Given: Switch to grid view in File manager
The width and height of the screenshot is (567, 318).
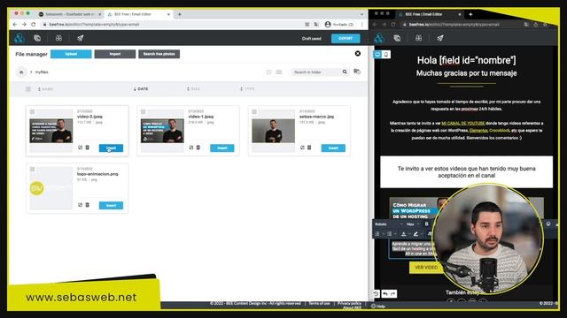Looking at the screenshot, I should coord(268,72).
